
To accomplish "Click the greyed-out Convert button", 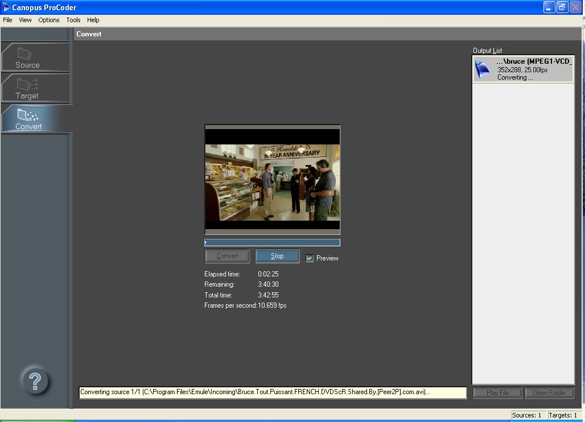I will [x=227, y=256].
